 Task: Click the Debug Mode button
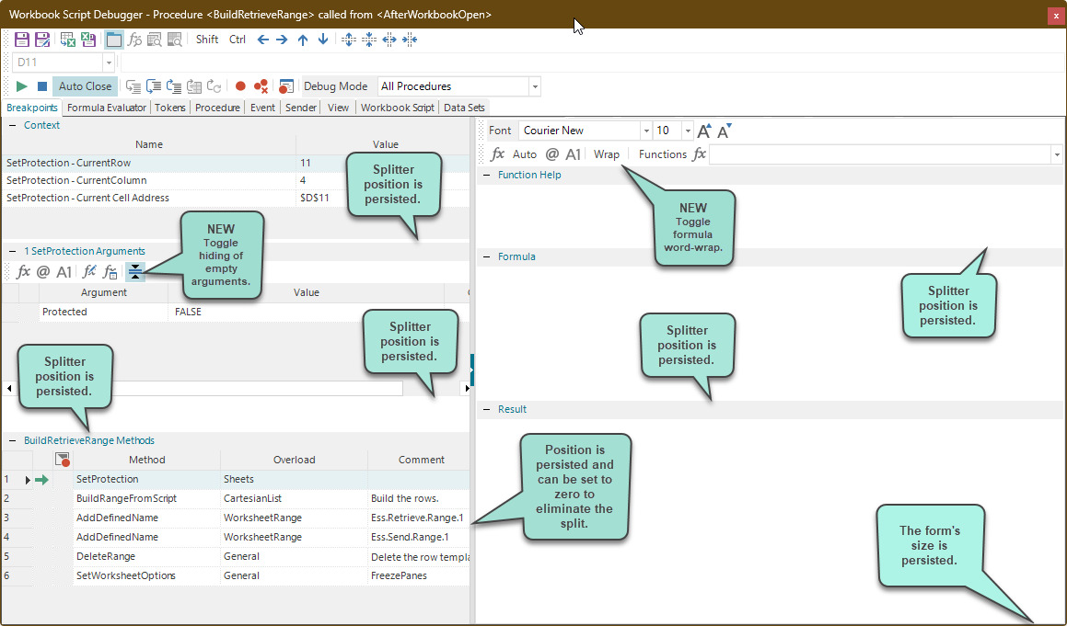(x=335, y=86)
